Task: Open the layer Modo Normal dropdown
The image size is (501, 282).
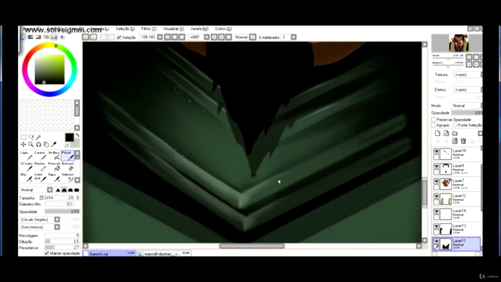Action: point(467,106)
